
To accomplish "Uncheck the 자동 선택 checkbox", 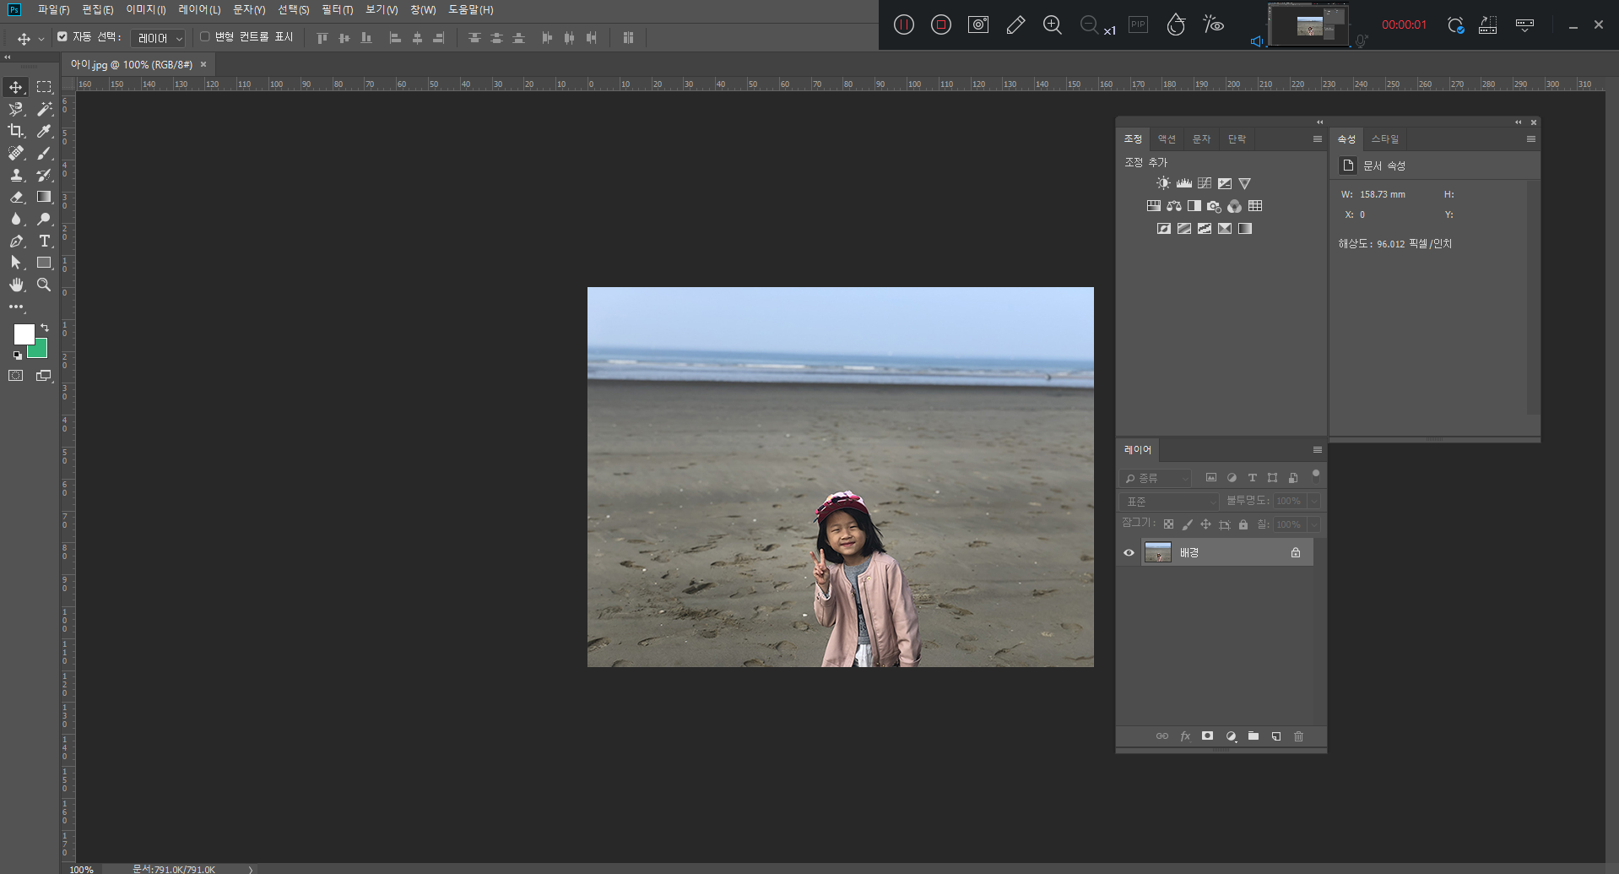I will pyautogui.click(x=62, y=37).
